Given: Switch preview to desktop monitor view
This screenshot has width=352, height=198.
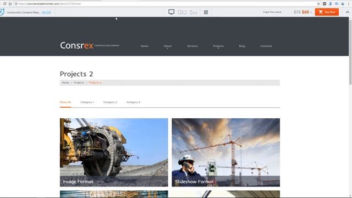Looking at the screenshot, I should coord(171,12).
